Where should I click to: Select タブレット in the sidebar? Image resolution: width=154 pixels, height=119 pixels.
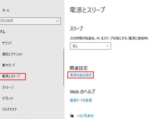(8, 98)
